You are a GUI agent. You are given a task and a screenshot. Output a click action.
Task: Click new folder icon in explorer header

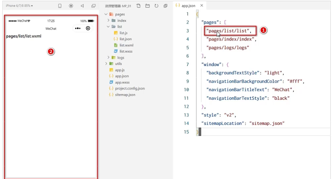click(147, 6)
